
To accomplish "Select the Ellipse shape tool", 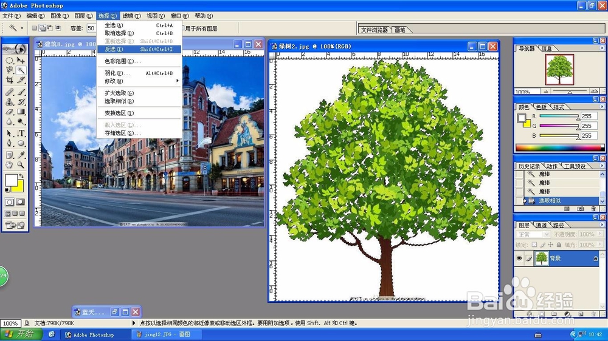I will (x=21, y=143).
